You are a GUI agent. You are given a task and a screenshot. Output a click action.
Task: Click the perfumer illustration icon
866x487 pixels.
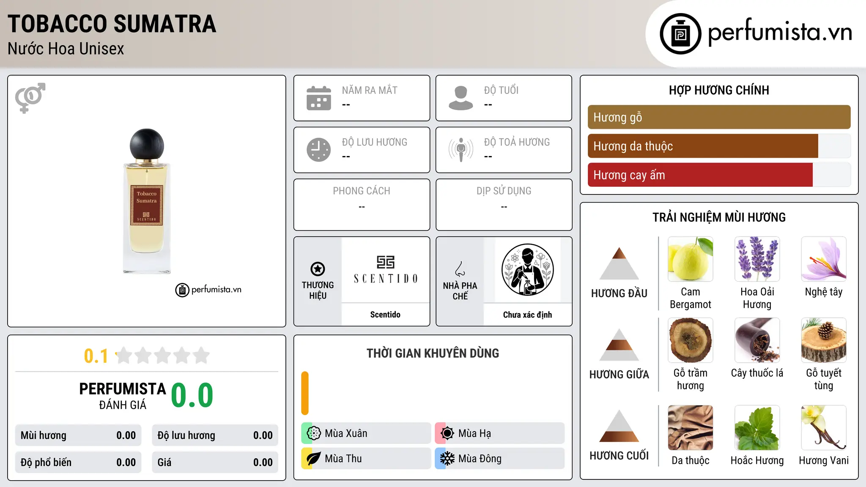tap(527, 270)
